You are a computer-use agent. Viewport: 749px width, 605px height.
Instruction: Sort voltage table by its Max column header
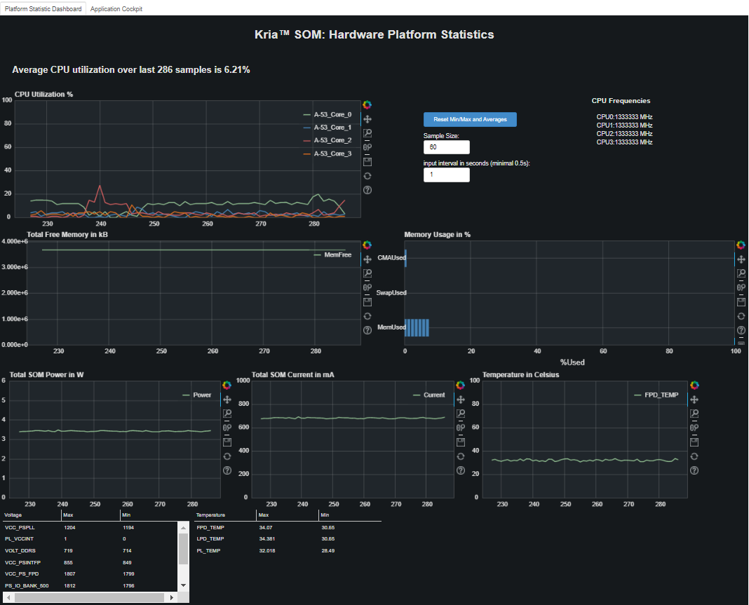(90, 515)
